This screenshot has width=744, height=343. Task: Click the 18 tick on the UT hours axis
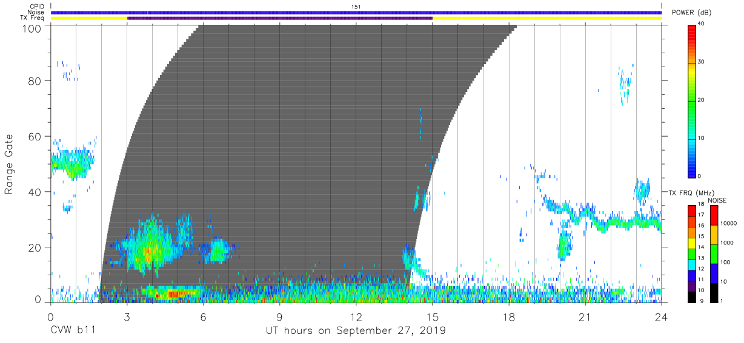tap(509, 317)
